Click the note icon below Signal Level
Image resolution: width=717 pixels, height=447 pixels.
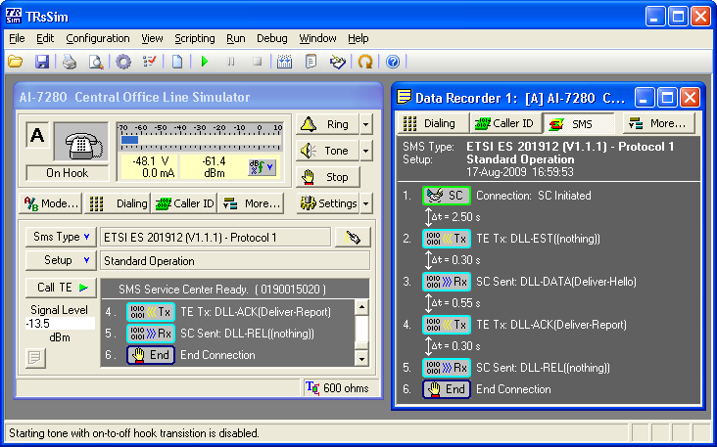point(35,358)
